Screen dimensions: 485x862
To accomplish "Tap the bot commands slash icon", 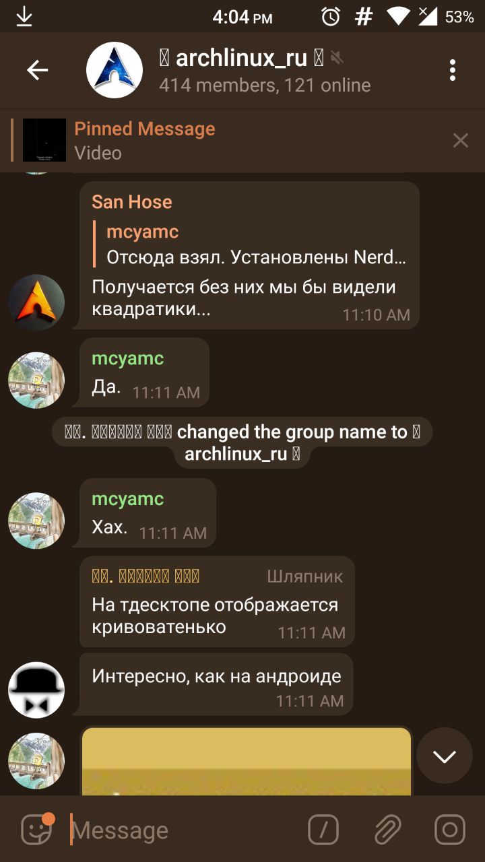I will [x=323, y=830].
